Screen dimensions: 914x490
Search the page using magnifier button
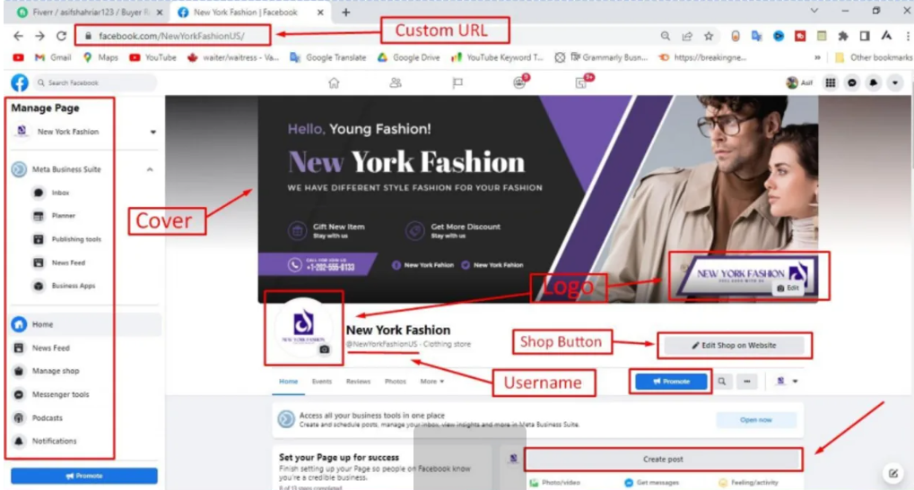[722, 382]
